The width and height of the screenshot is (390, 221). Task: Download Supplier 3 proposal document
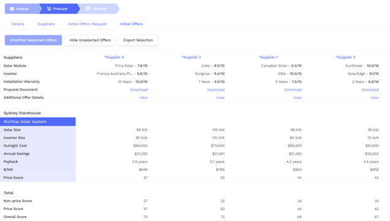[370, 89]
